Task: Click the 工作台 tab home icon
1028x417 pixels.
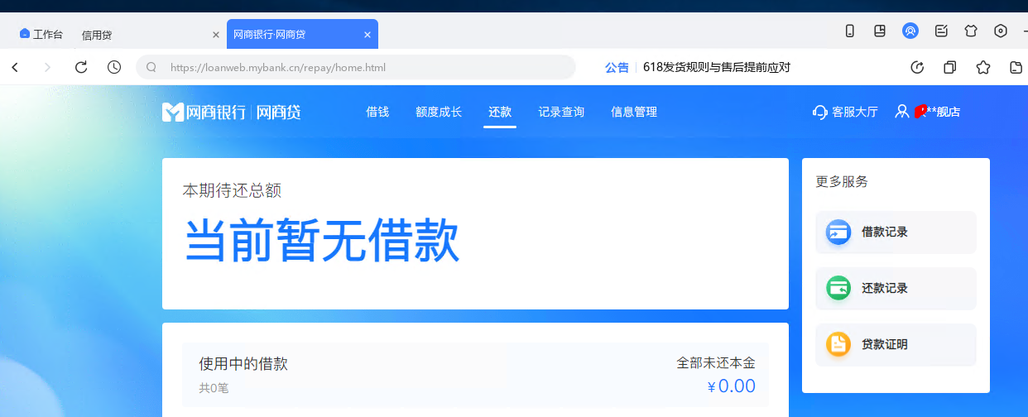Action: point(25,34)
